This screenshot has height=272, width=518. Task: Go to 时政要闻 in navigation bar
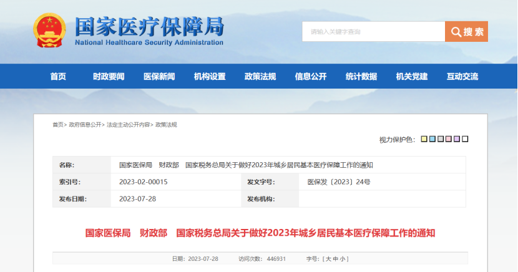pos(109,77)
